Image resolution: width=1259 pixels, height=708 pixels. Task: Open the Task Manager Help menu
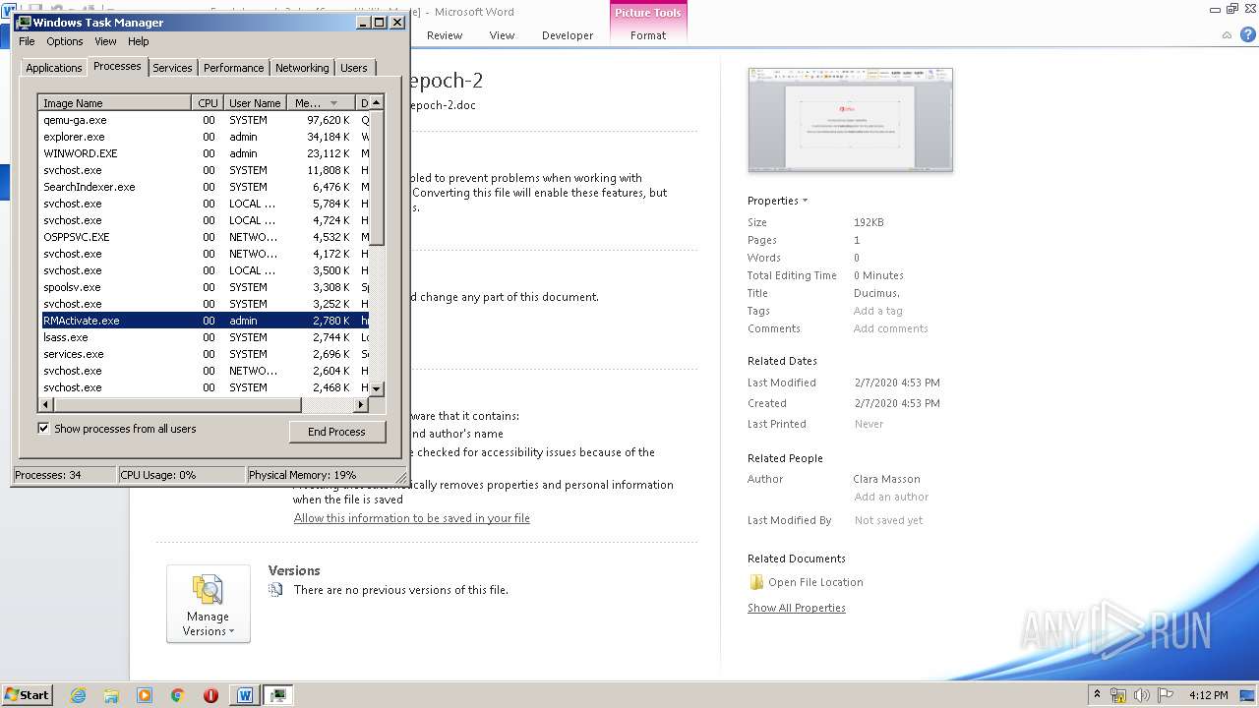point(139,41)
